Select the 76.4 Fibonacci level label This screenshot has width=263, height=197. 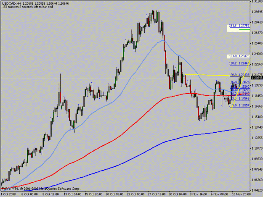240,82
